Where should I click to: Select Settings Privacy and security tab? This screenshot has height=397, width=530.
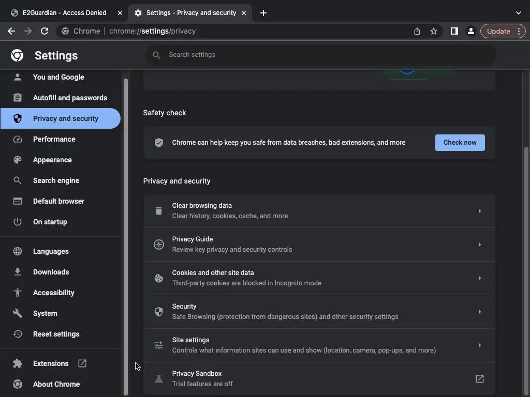click(191, 13)
